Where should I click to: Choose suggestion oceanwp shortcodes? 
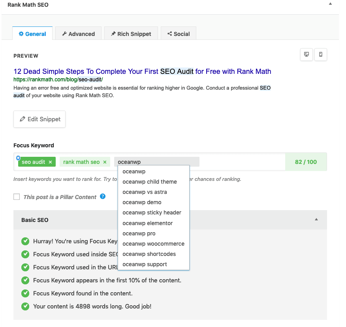(154, 254)
